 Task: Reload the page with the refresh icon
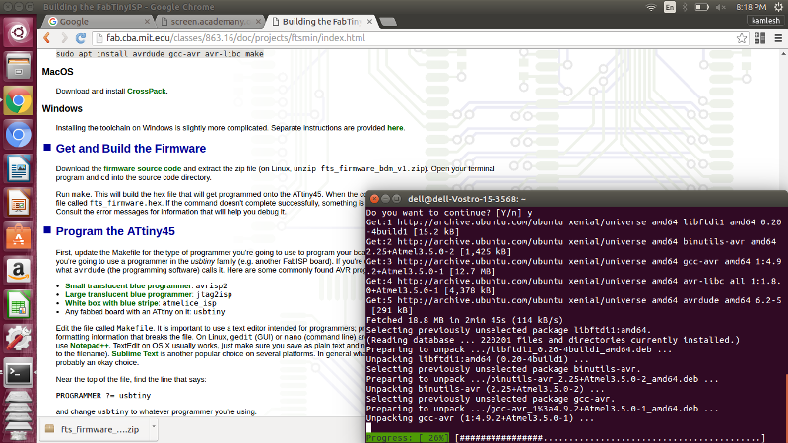click(x=81, y=38)
